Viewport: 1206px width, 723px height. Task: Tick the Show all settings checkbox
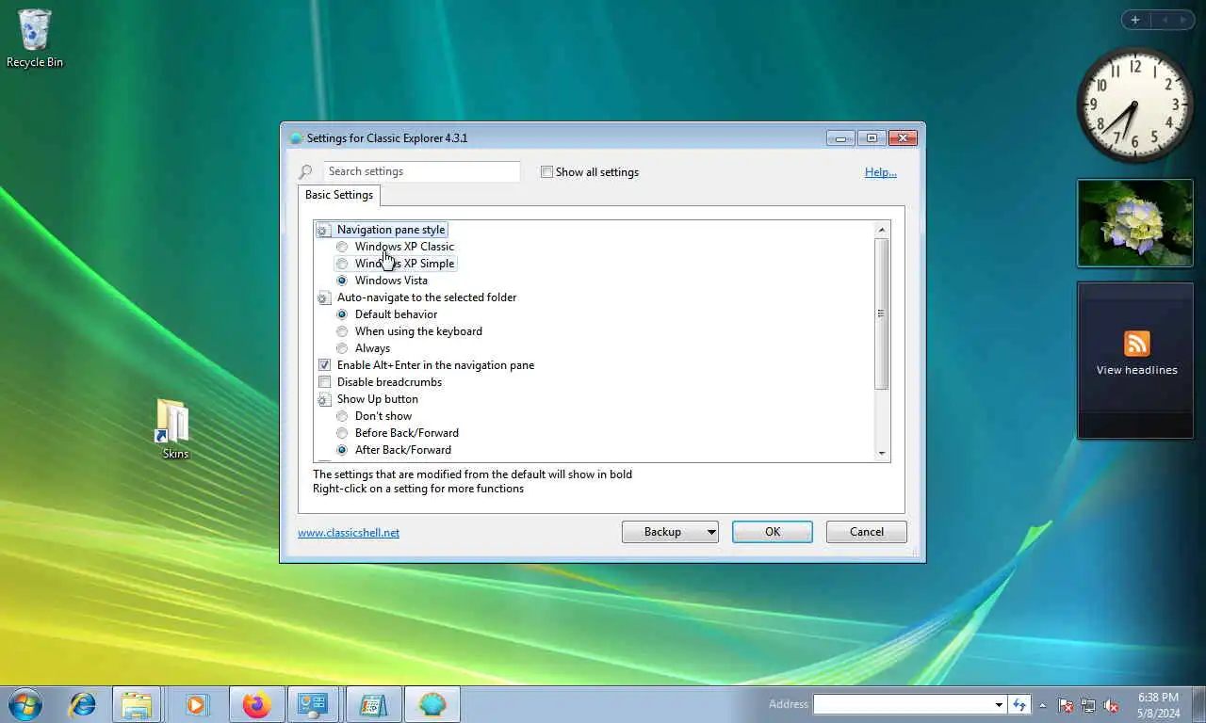[546, 172]
